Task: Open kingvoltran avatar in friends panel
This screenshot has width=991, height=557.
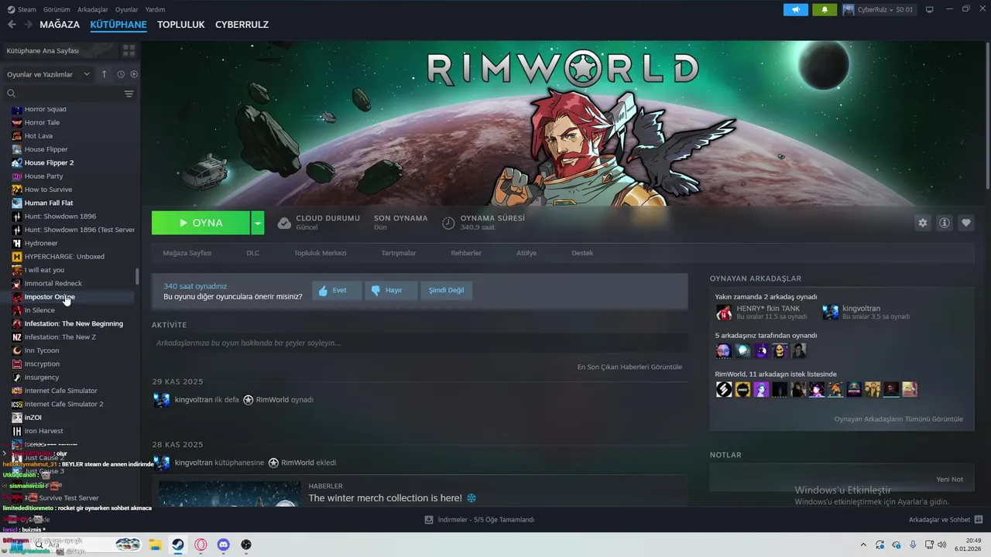Action: pos(830,313)
